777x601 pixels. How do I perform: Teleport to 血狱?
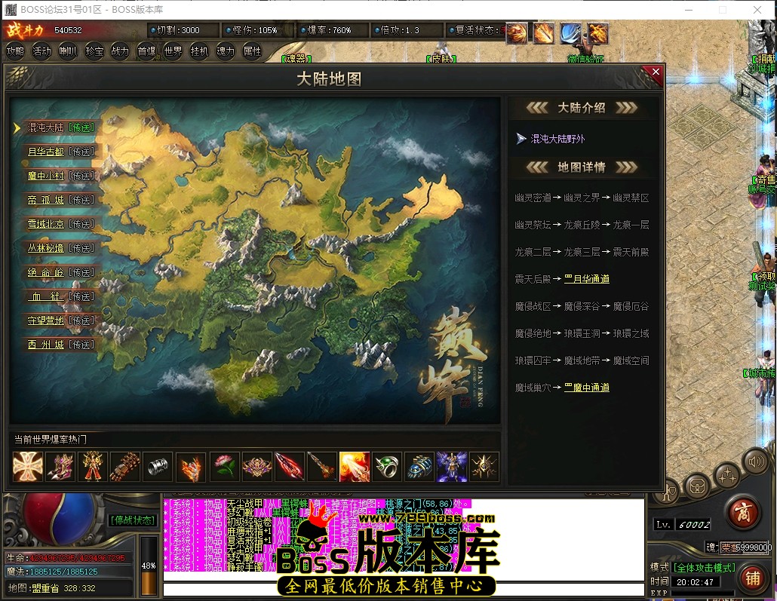(81, 296)
